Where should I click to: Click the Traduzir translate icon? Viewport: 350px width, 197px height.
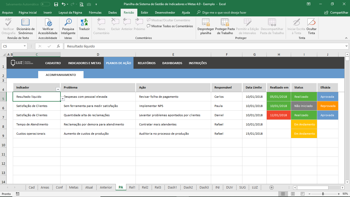pos(84,25)
